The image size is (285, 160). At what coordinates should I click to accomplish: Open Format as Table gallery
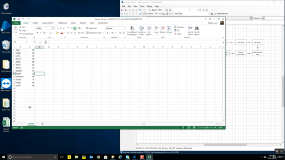tap(142, 31)
